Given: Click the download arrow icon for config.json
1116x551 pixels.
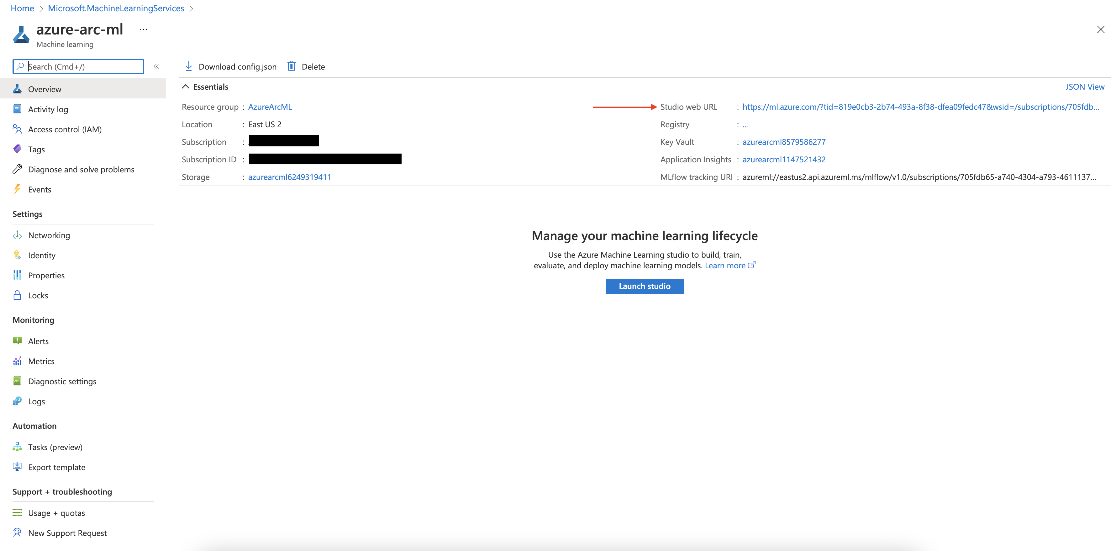Looking at the screenshot, I should click(188, 66).
